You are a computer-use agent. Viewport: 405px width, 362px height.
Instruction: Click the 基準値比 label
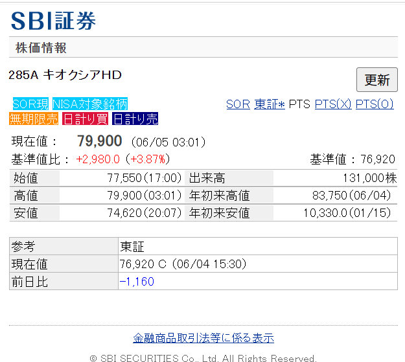[x=40, y=159]
